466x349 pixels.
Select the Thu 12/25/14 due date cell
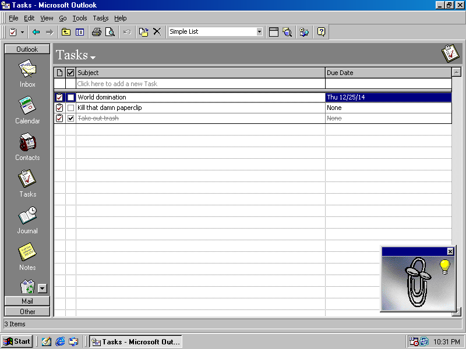point(389,97)
